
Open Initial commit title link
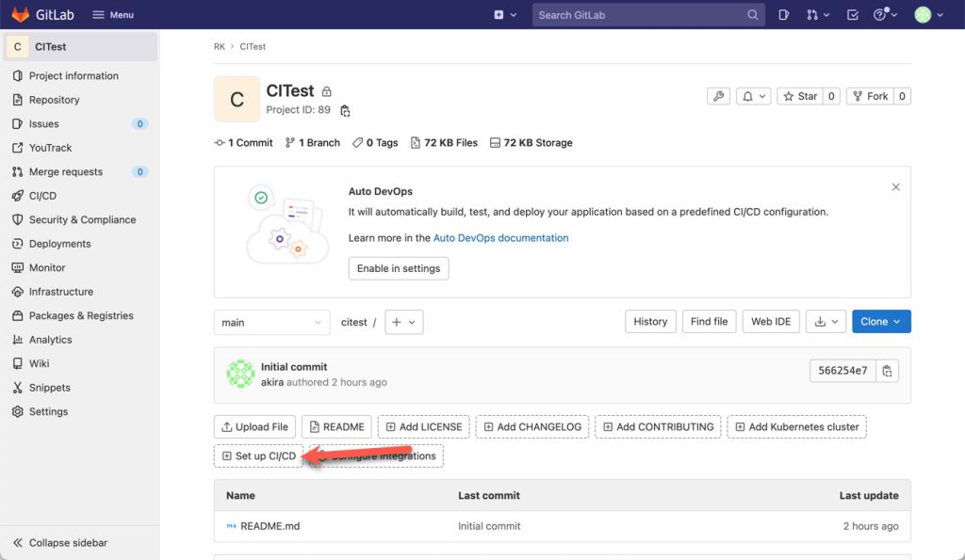coord(294,367)
